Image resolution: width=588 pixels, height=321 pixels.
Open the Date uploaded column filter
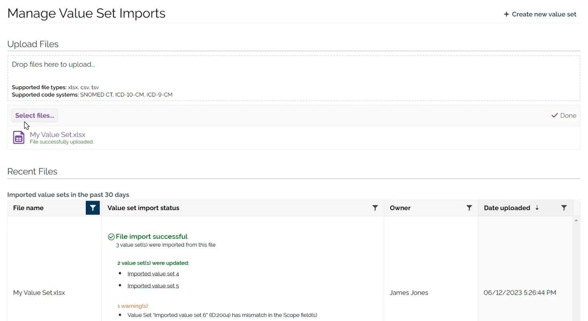coord(564,208)
